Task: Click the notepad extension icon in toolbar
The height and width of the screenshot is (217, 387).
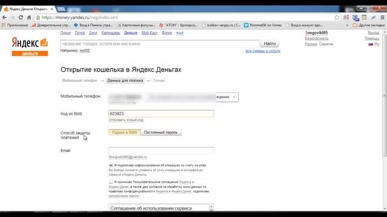Action: tap(364, 17)
